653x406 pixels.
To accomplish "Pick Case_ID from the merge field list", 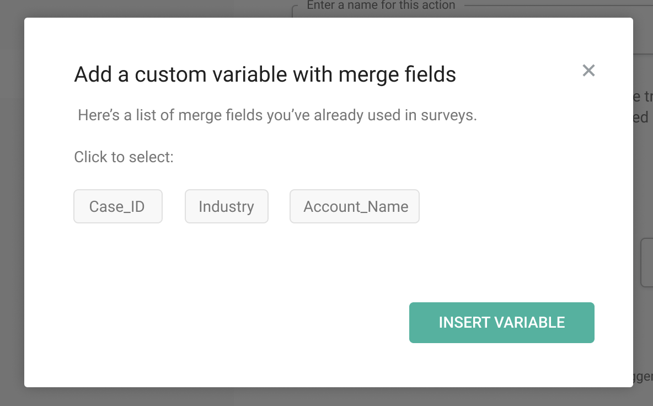I will 117,206.
